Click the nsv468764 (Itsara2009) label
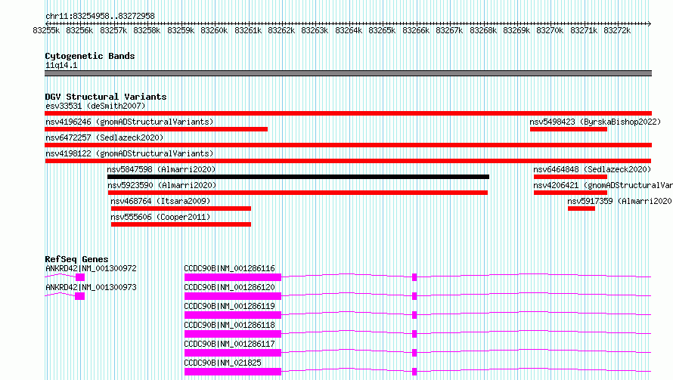 160,201
